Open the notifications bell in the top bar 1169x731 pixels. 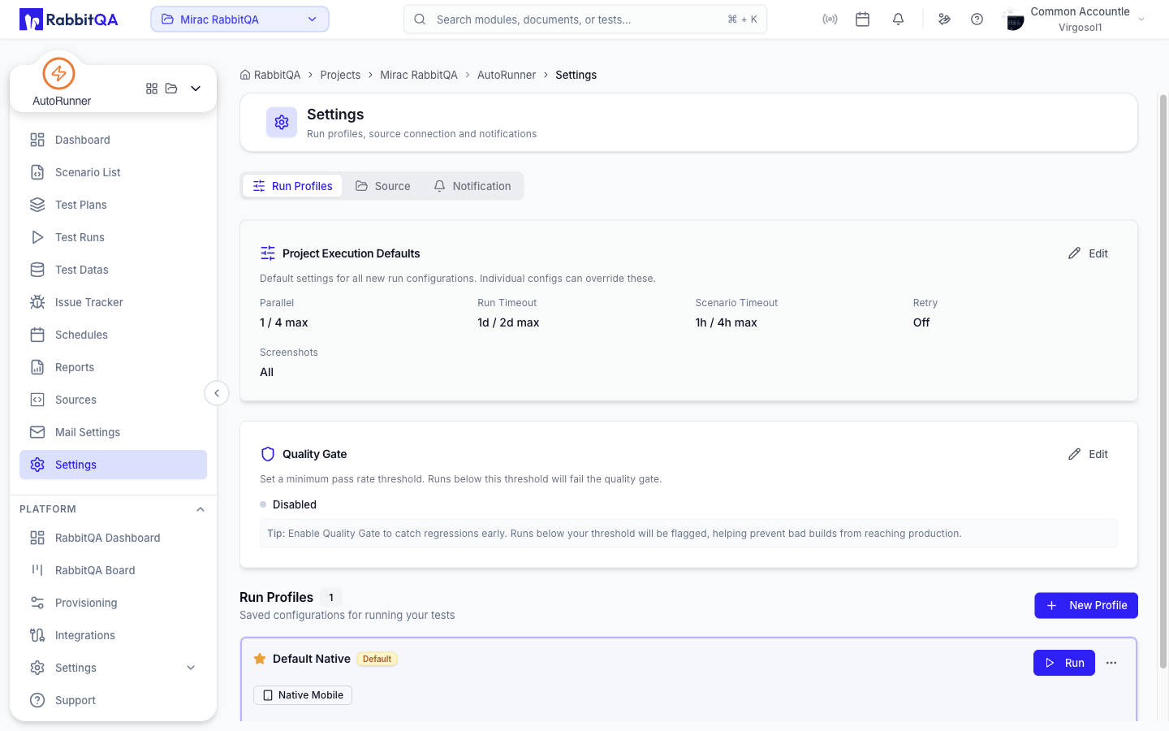pos(898,19)
